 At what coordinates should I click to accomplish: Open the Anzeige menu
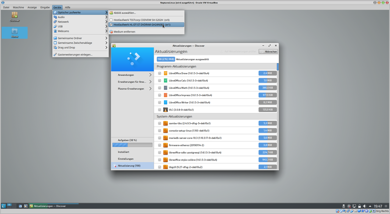(x=32, y=7)
